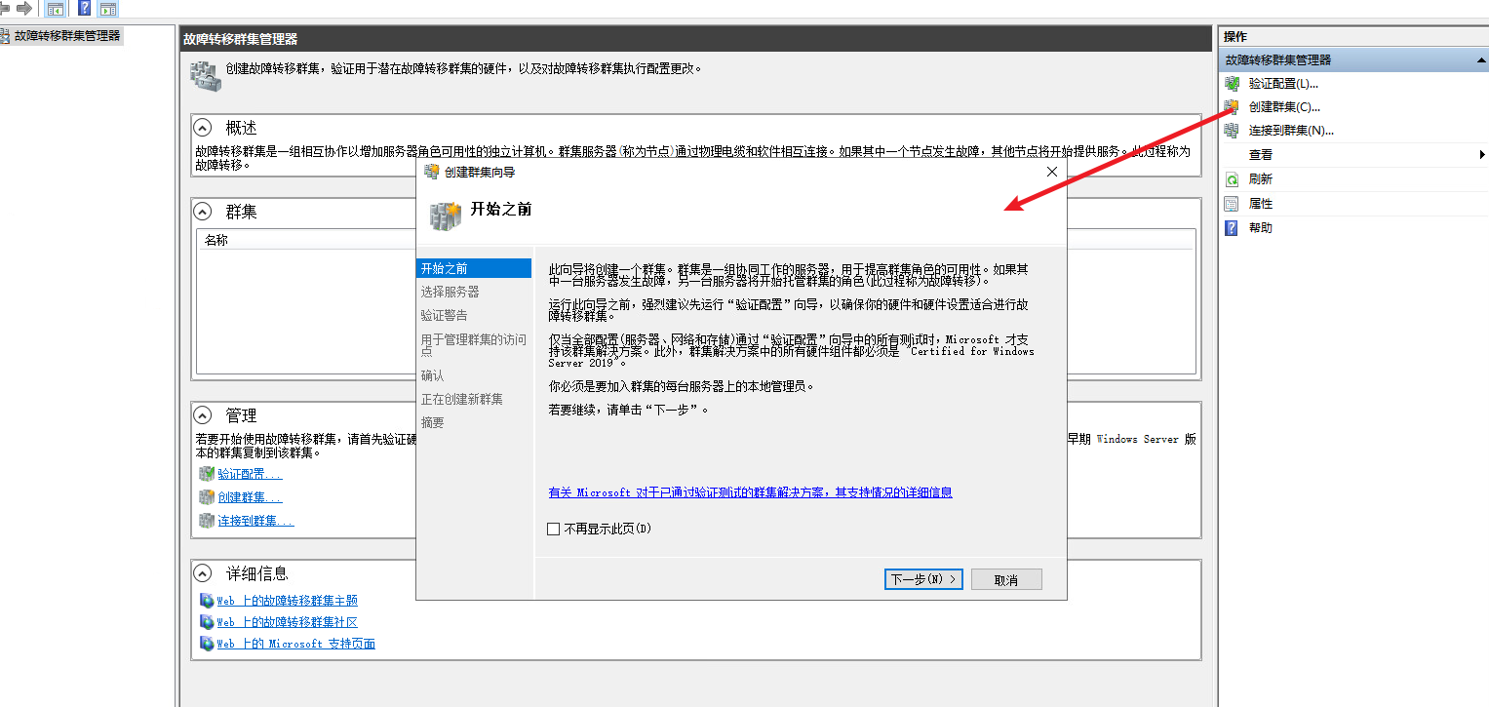Check the 不再显示此页 checkbox
1489x707 pixels.
point(554,529)
